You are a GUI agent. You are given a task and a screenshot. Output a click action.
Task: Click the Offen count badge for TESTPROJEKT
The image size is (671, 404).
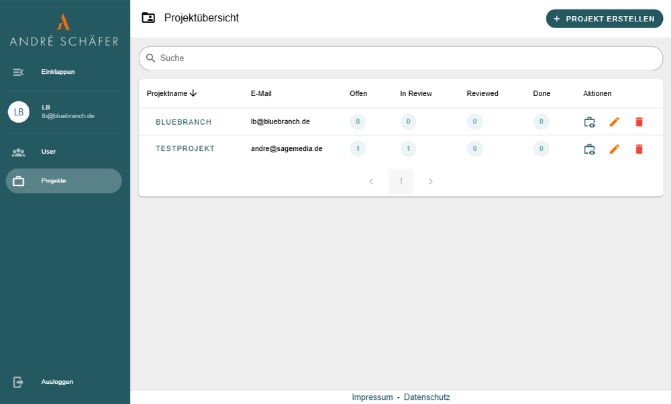pos(358,148)
